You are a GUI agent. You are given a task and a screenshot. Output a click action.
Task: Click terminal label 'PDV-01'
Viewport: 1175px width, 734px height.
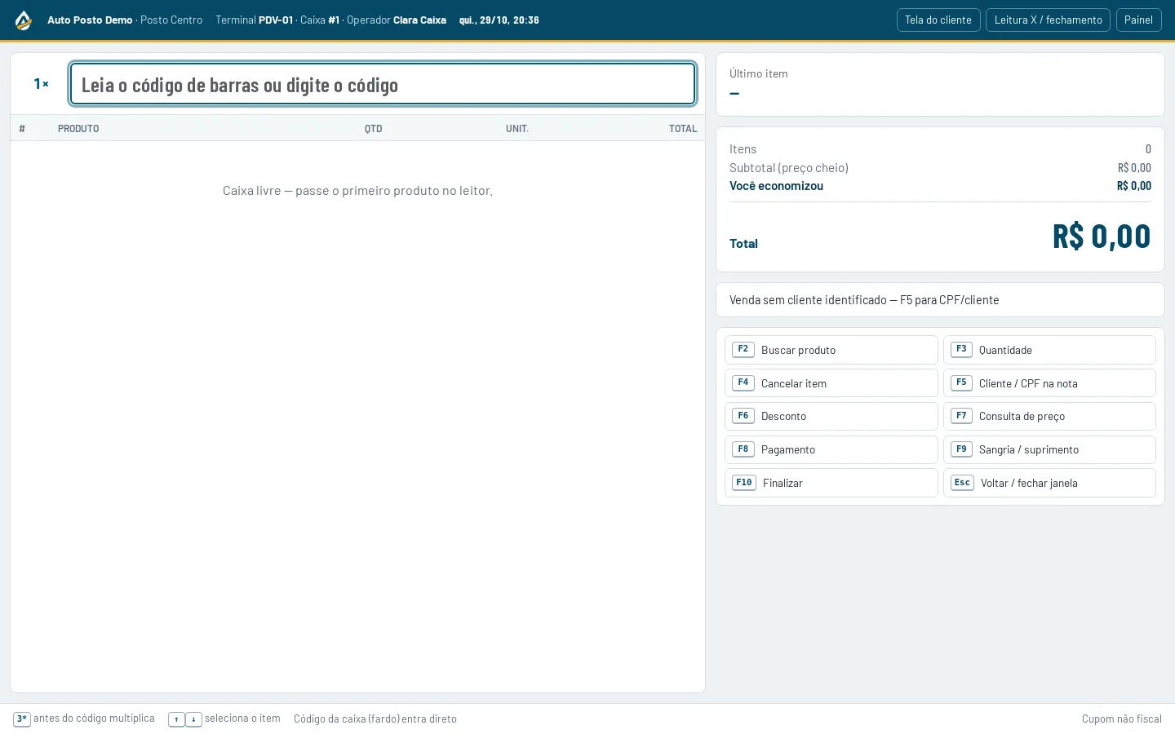click(276, 20)
